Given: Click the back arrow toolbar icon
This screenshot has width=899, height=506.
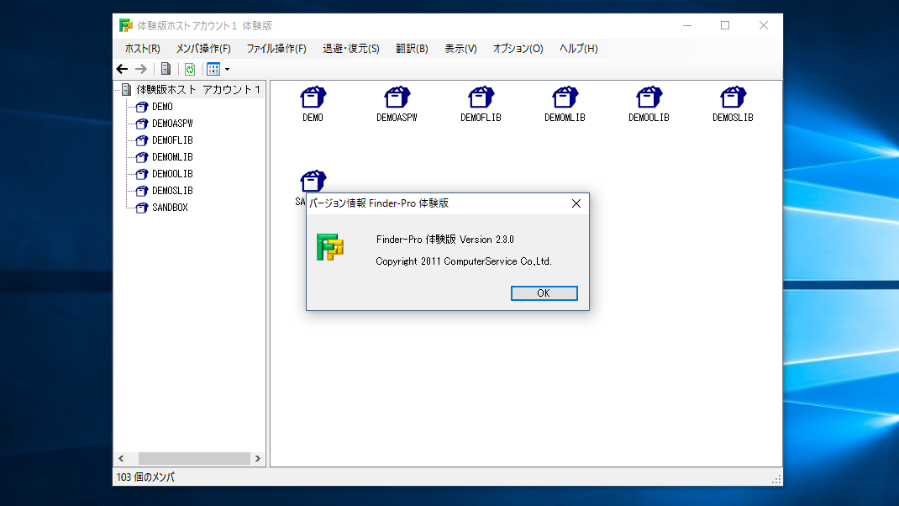Looking at the screenshot, I should pos(122,70).
